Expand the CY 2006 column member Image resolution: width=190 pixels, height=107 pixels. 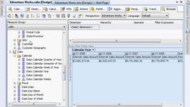point(100,53)
